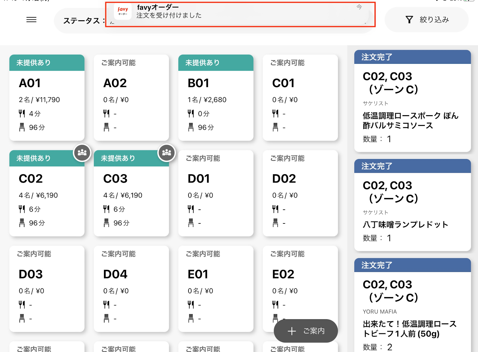478x352 pixels.
Task: Click the chair icon on table D01
Action: [191, 223]
